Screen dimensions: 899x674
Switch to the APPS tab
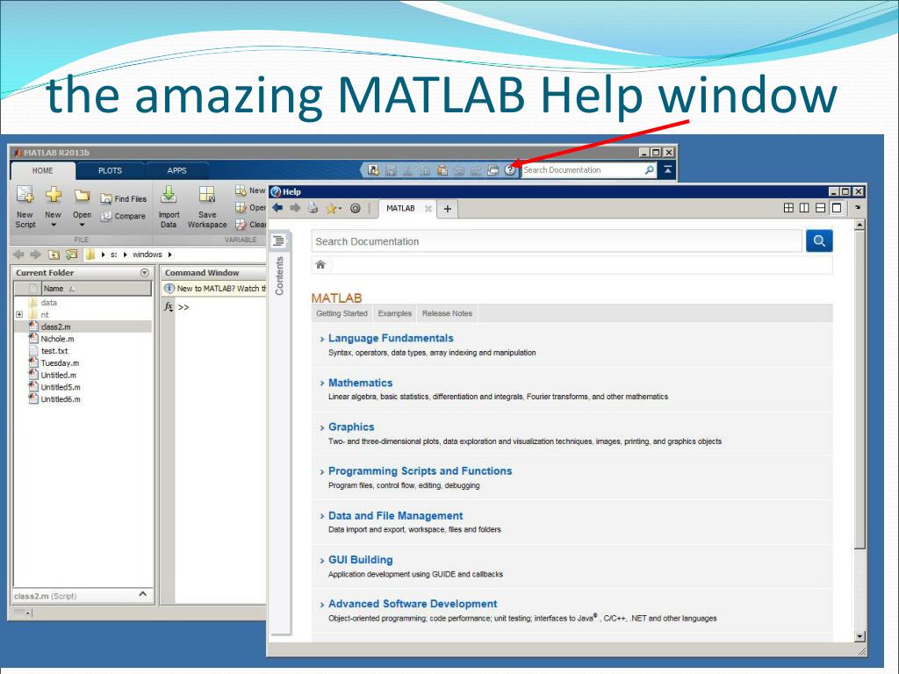coord(176,171)
